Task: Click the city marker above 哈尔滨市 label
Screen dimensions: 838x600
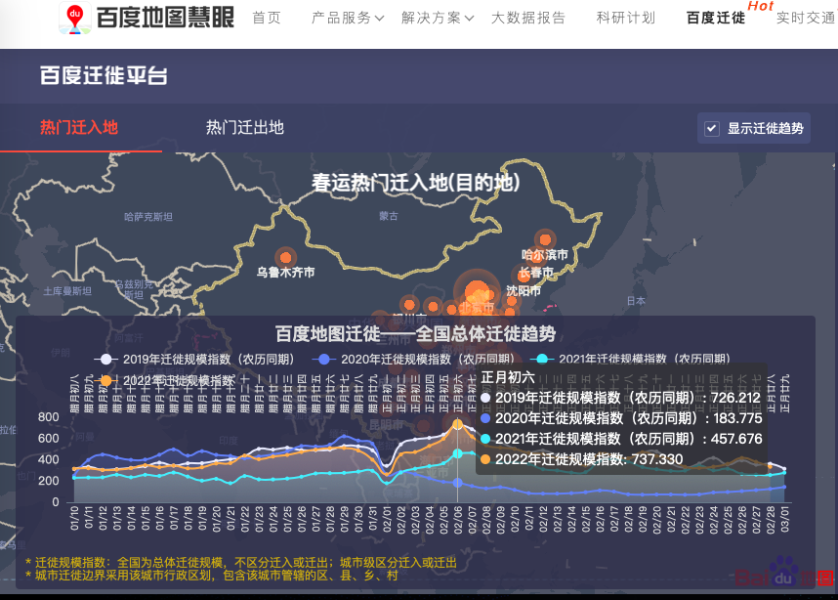Action: [x=545, y=239]
